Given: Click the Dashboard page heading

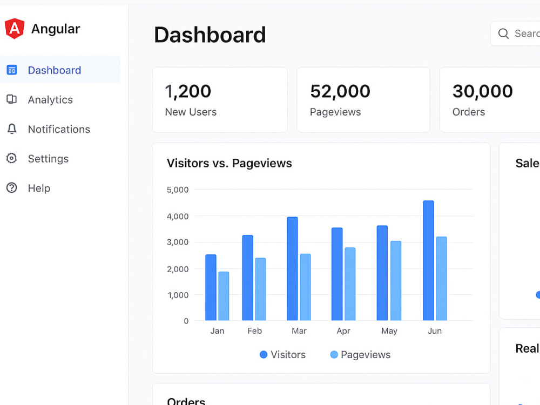Looking at the screenshot, I should (210, 35).
